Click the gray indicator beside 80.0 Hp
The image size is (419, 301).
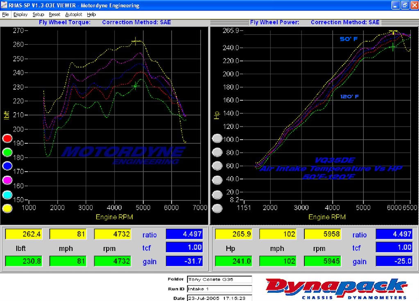217,152
